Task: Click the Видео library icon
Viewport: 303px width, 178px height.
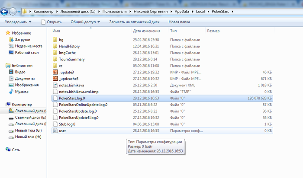Action: click(11, 72)
